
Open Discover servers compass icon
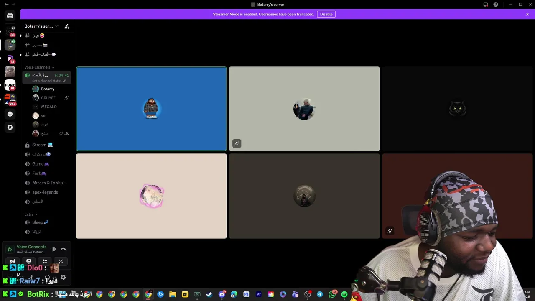click(10, 127)
